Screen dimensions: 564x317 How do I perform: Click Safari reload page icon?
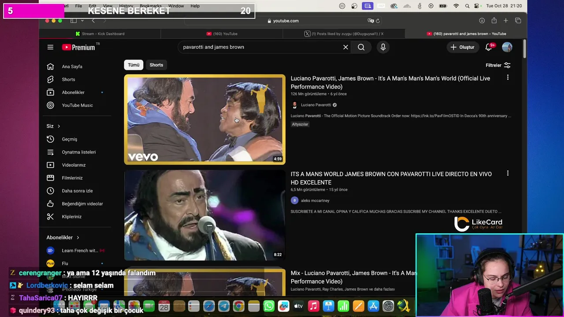tap(378, 21)
